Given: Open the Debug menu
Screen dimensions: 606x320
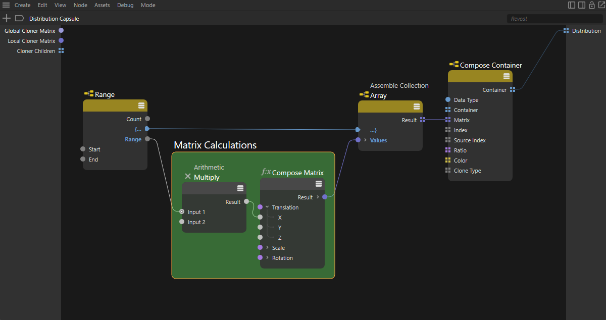Looking at the screenshot, I should tap(125, 5).
